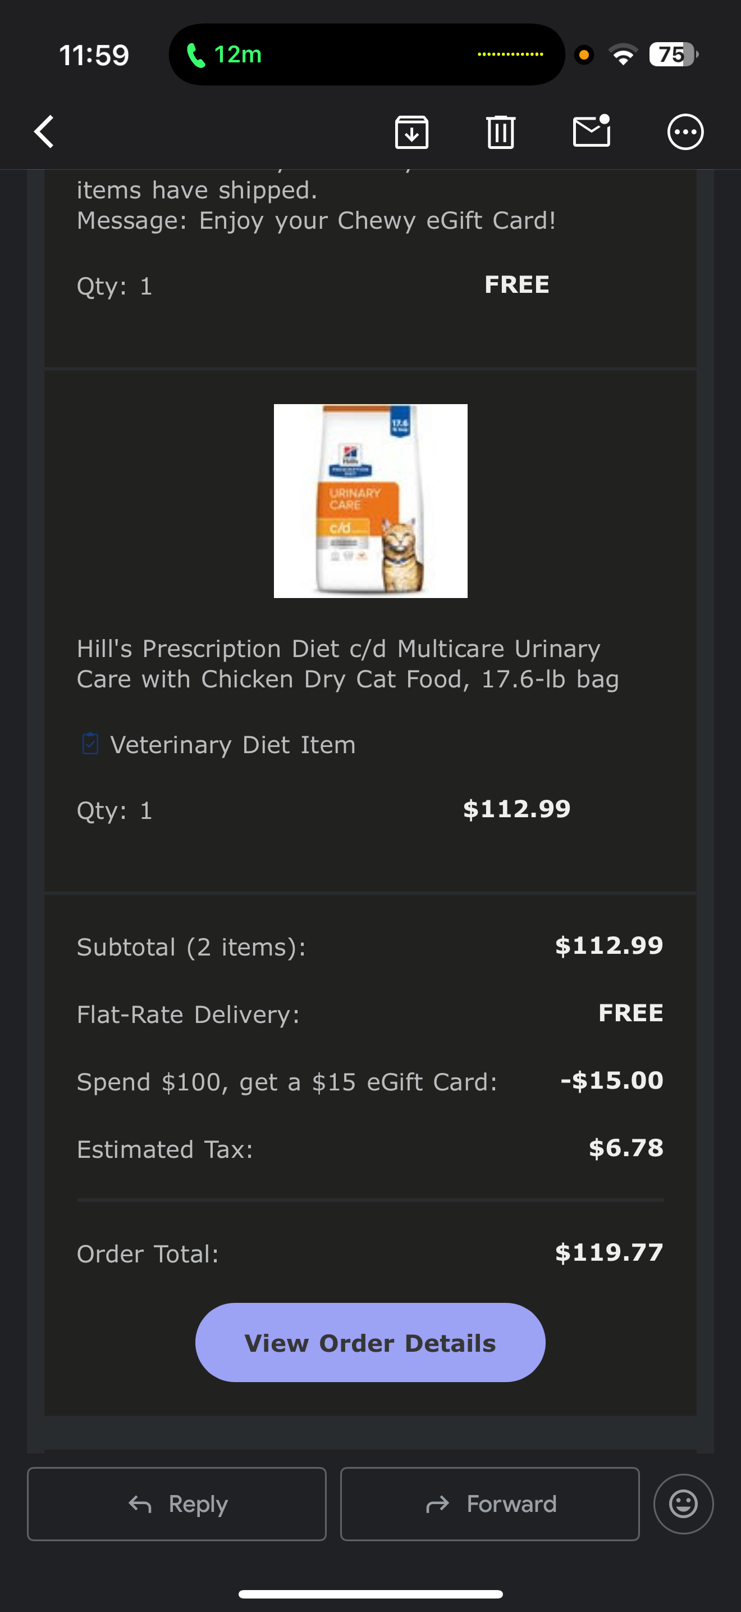Tap the Forward button
Viewport: 741px width, 1612px height.
490,1503
